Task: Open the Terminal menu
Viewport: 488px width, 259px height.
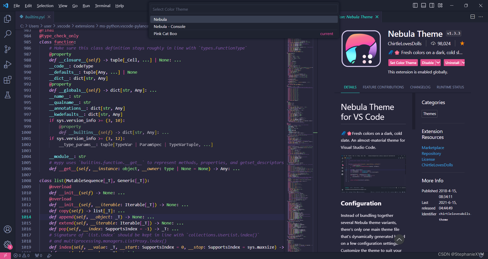Action: pyautogui.click(x=102, y=6)
